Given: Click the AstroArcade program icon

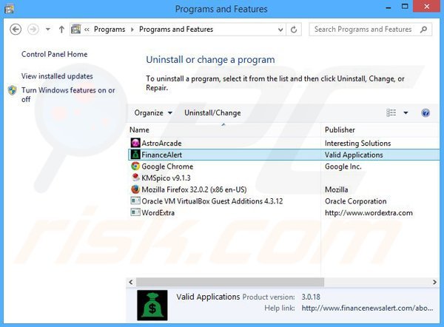Looking at the screenshot, I should (135, 143).
